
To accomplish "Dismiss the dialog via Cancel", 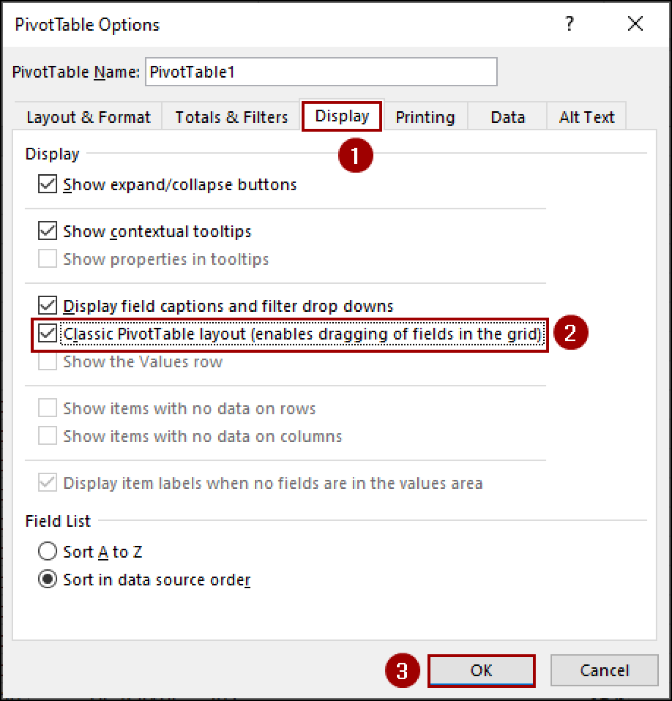I will click(x=604, y=670).
